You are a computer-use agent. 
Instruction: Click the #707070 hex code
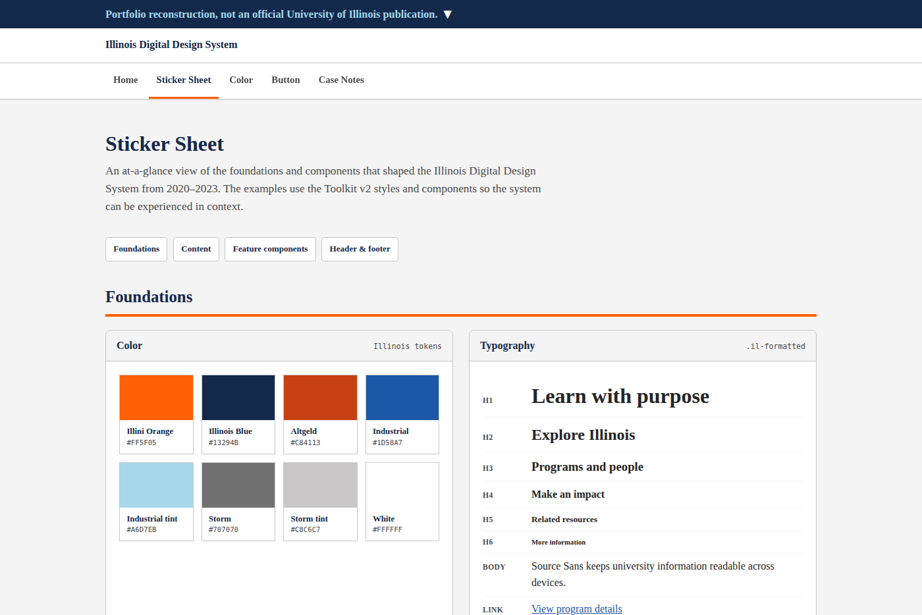(x=224, y=530)
